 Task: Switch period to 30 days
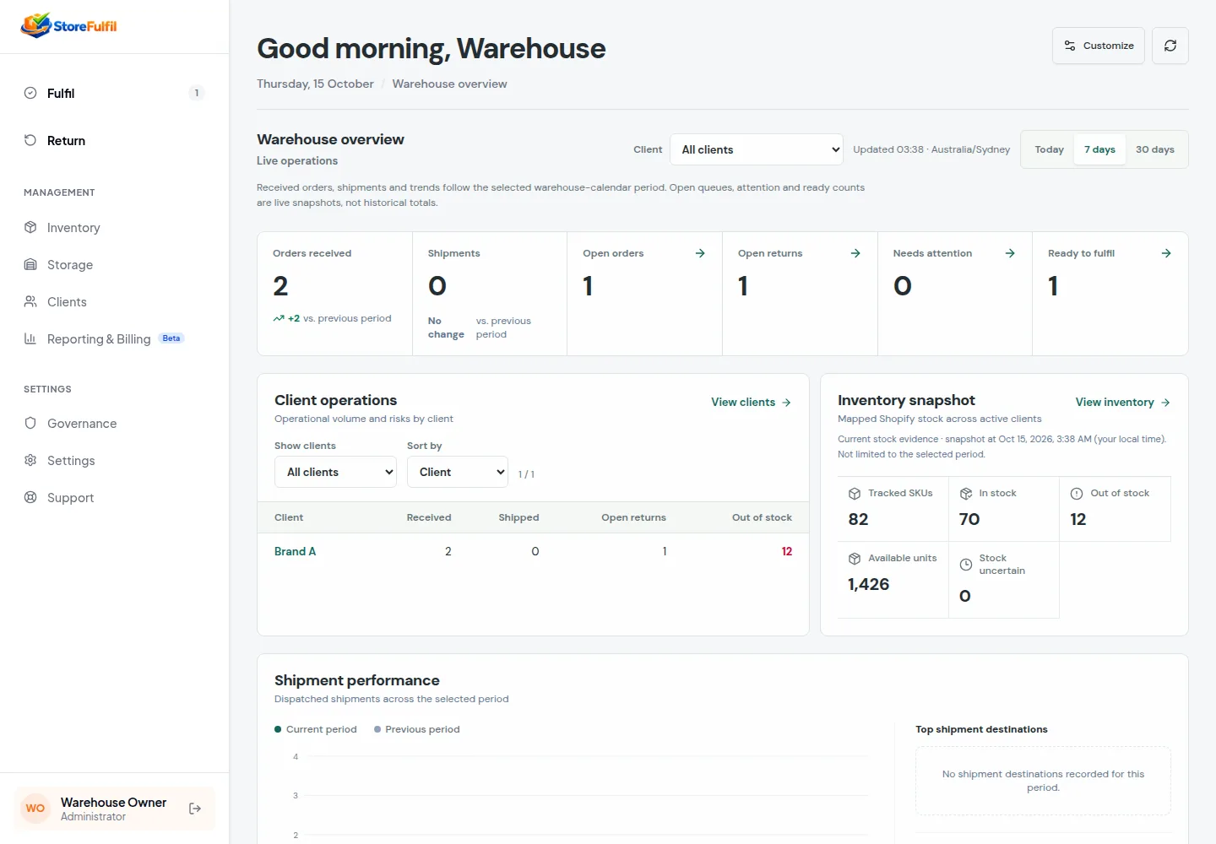1155,149
